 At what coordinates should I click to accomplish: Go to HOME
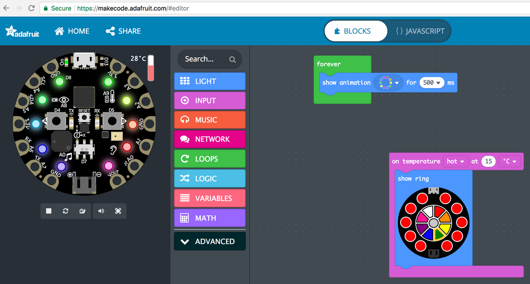click(x=72, y=31)
